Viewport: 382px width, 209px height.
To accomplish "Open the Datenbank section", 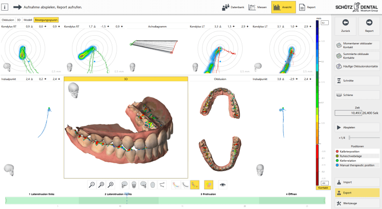I will [x=233, y=7].
